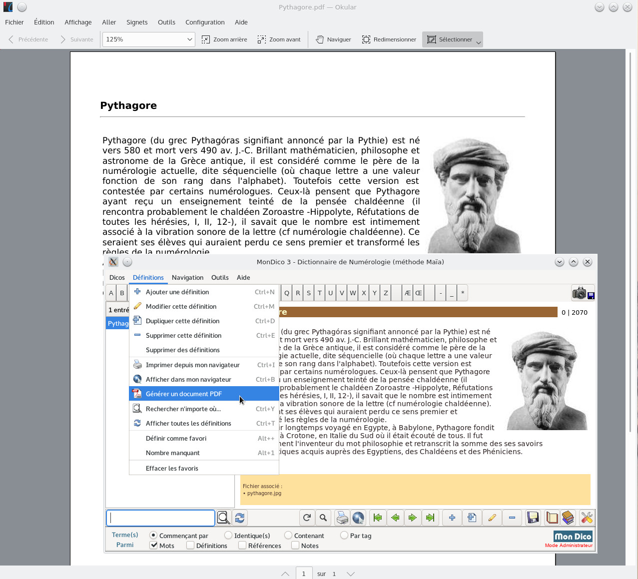Click the down chevron next to the page count
Viewport: 638px width, 579px height.
coord(351,574)
